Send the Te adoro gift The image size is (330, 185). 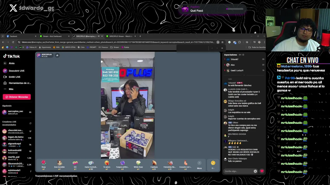coord(107,165)
